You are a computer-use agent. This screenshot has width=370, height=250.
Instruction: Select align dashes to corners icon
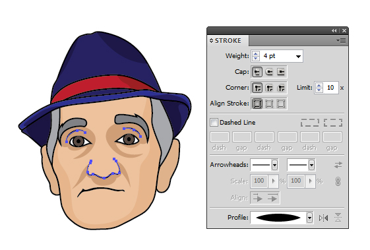coord(333,123)
